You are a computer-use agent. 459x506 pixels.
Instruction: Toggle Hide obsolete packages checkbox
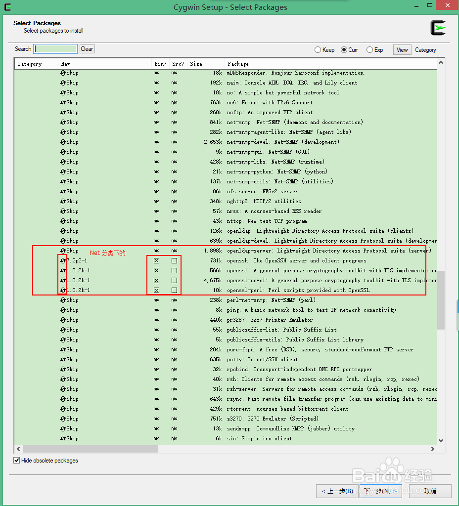(x=16, y=461)
